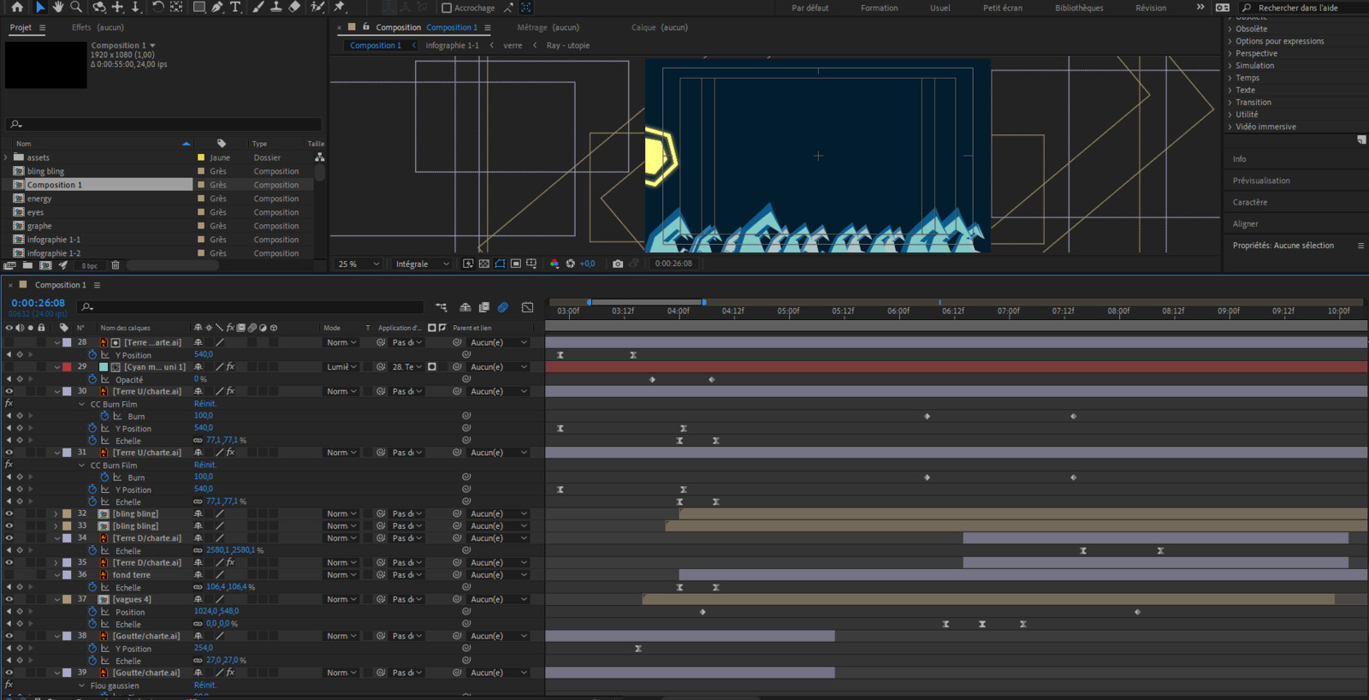Expand the Transition effects category

[1230, 103]
